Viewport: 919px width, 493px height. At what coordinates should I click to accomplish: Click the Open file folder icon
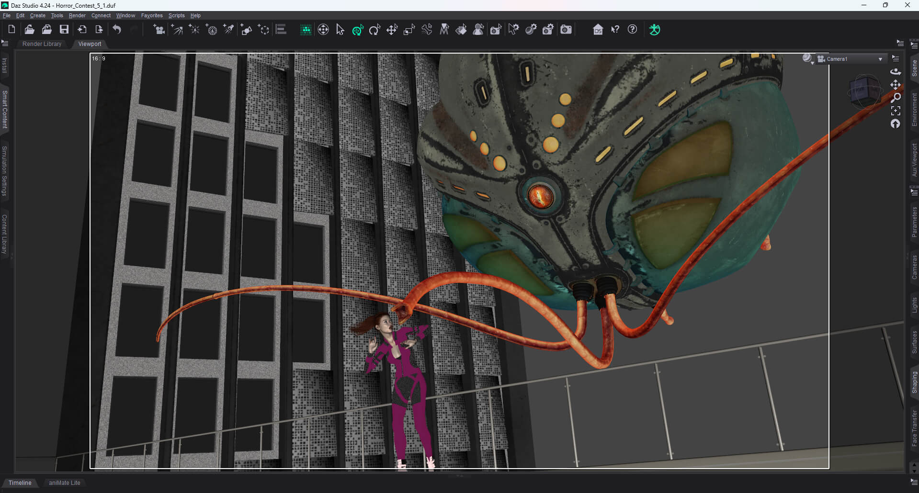point(29,30)
